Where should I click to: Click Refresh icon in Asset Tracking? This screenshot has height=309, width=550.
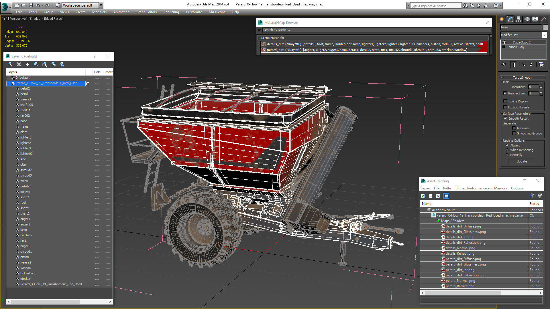[x=423, y=196]
